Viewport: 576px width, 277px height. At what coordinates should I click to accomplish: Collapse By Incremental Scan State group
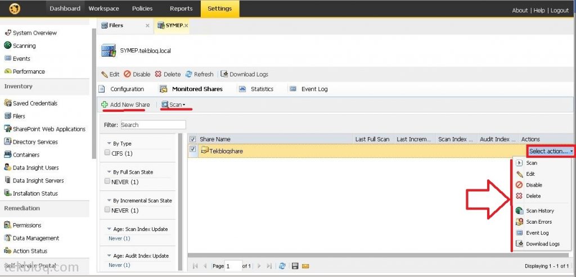tap(109, 201)
